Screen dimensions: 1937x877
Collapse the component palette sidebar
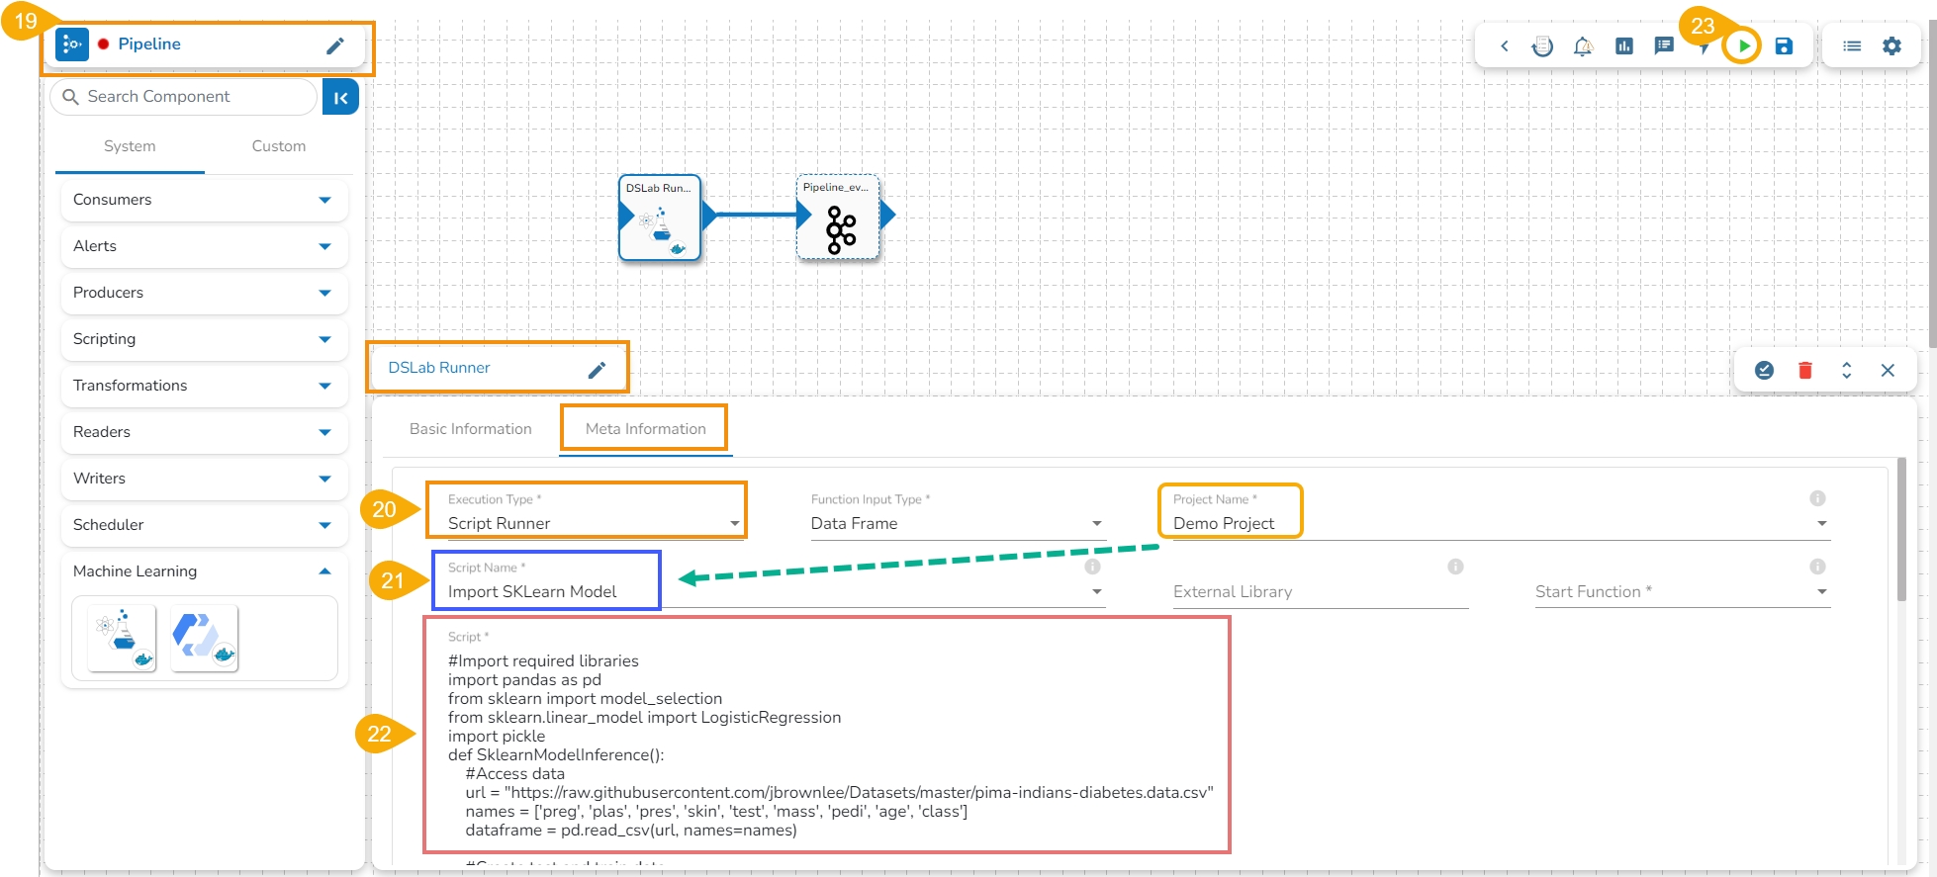tap(340, 97)
